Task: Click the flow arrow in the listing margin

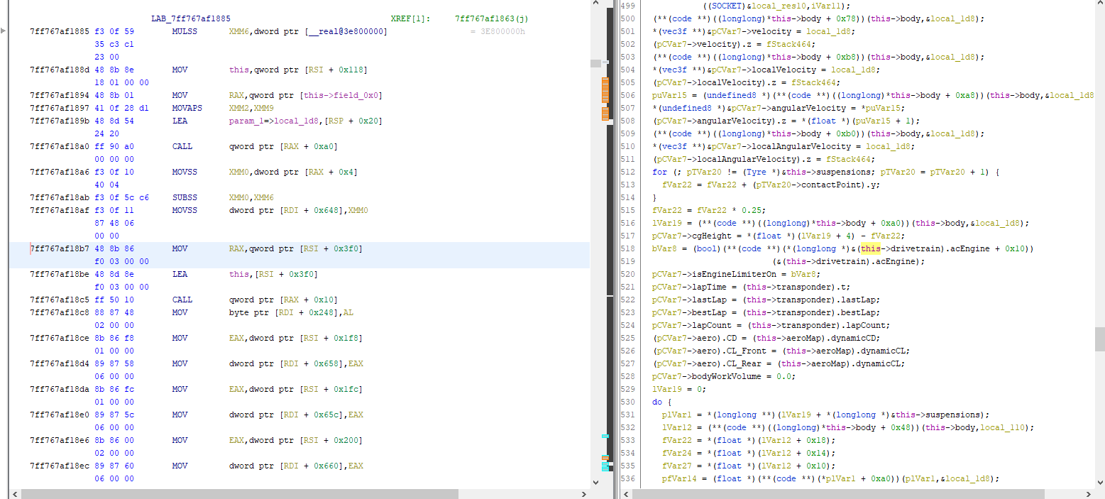Action: 4,32
